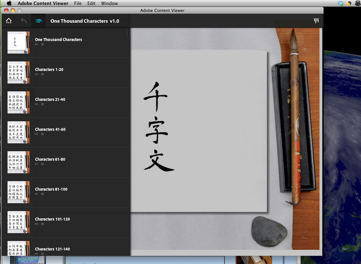Open the Edit menu

coord(91,3)
